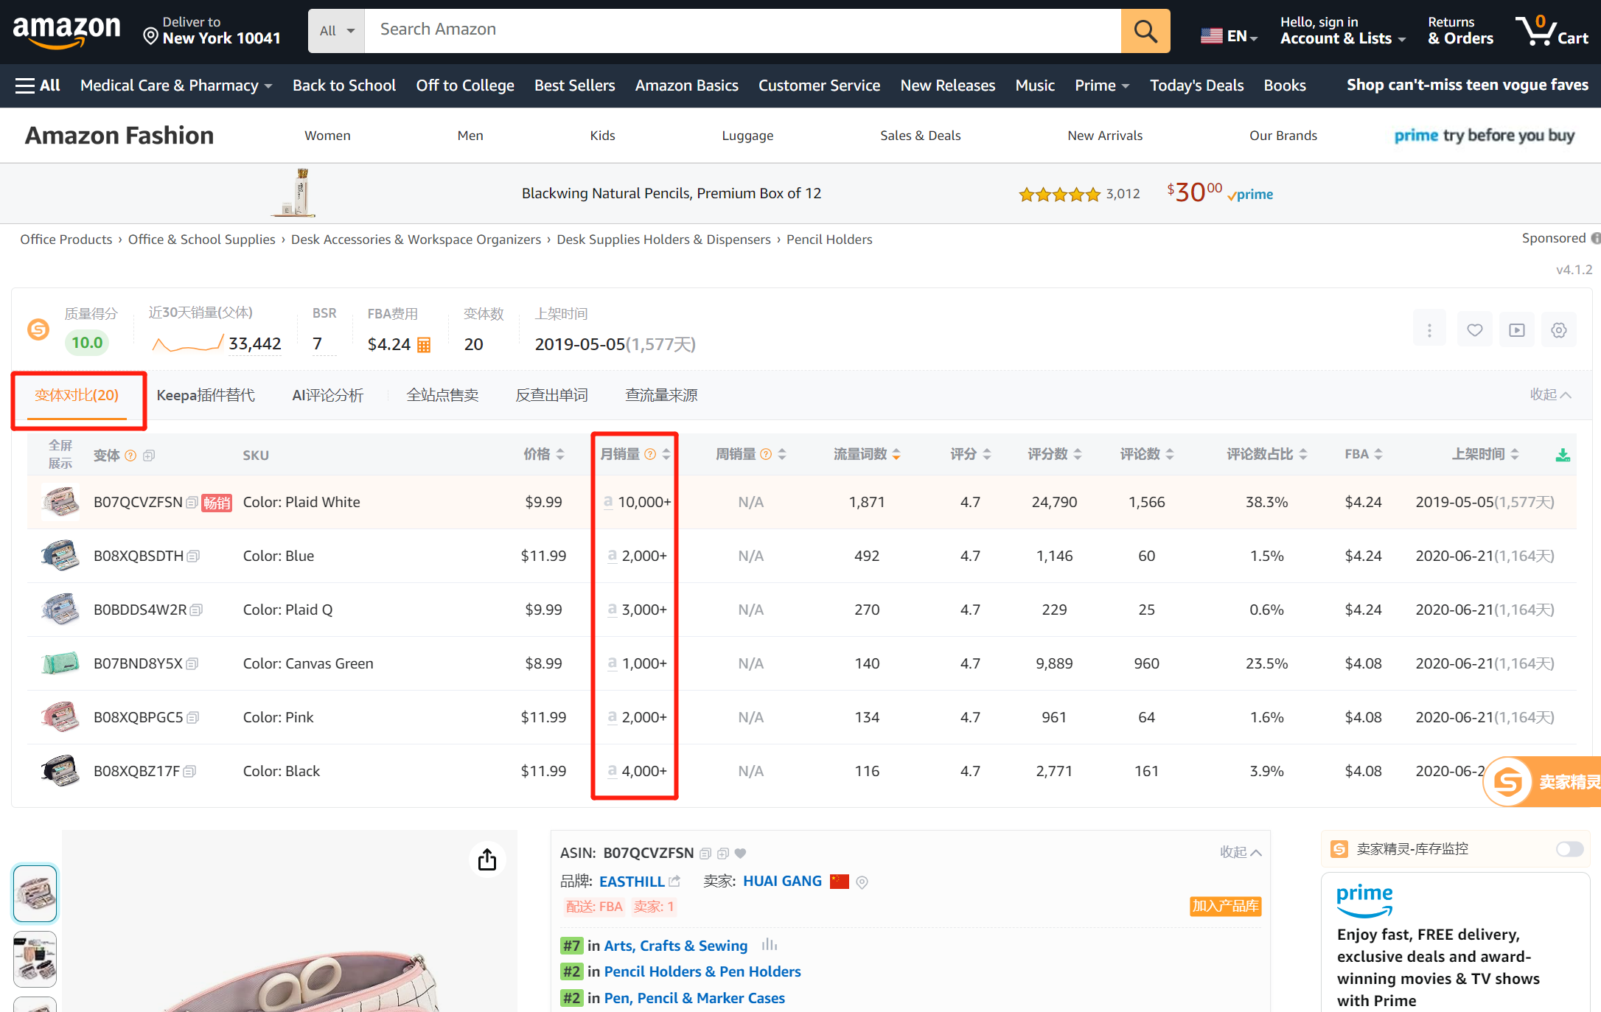The width and height of the screenshot is (1601, 1012).
Task: Switch to the 查流量来源 tab
Action: [661, 396]
